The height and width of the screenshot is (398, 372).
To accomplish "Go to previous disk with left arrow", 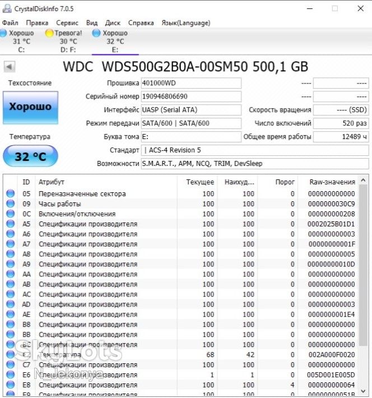I will (10, 67).
